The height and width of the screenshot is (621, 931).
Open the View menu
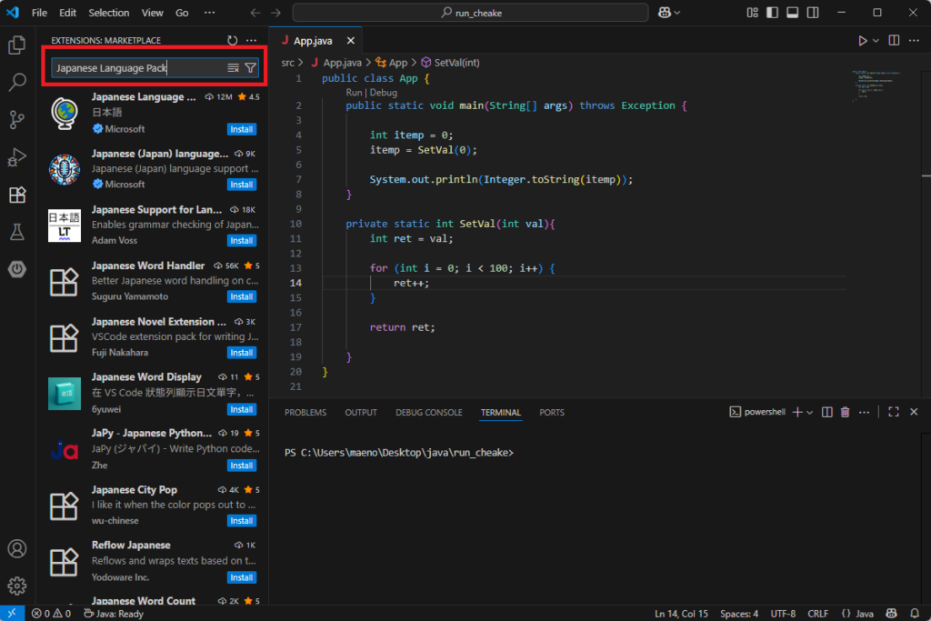tap(152, 13)
